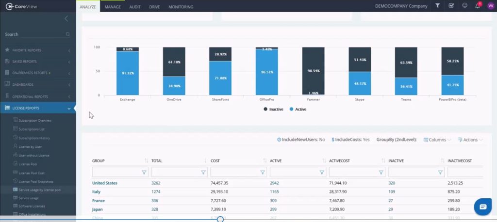Switch to the AUDIT tab
497x222 pixels.
pyautogui.click(x=135, y=7)
